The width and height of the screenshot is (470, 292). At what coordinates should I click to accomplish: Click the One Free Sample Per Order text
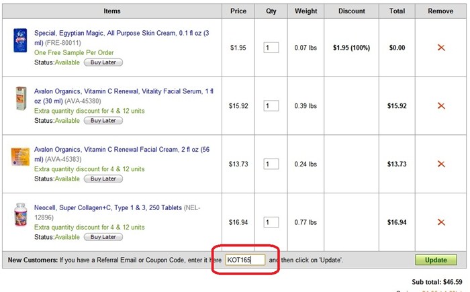click(74, 52)
